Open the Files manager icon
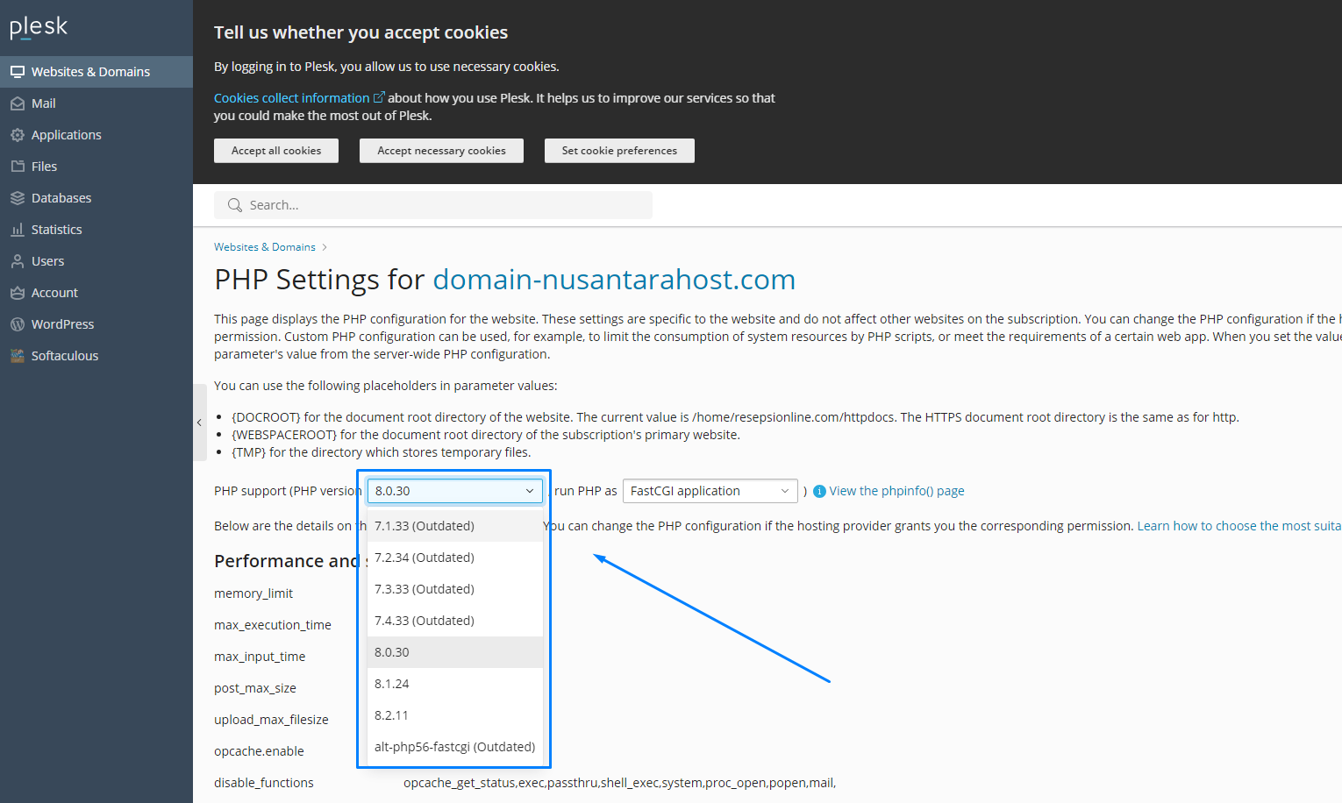Screen dimensions: 1342x803 (17, 166)
